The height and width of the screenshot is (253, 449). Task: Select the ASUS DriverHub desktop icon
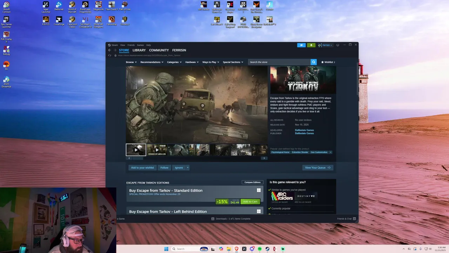pyautogui.click(x=6, y=82)
